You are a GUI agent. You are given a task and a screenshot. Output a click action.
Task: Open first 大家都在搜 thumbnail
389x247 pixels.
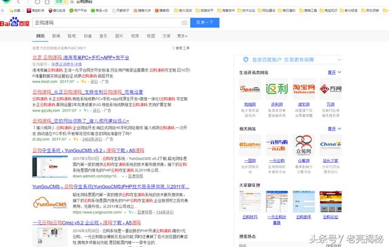point(250,201)
